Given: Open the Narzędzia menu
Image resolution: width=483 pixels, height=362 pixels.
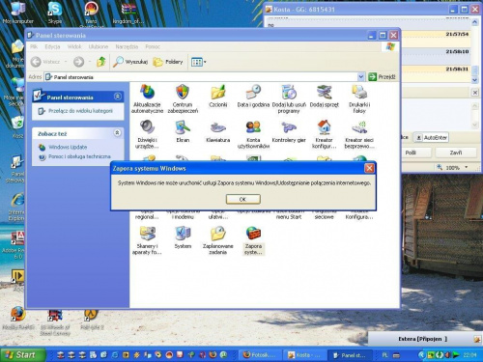Looking at the screenshot, I should click(x=127, y=46).
